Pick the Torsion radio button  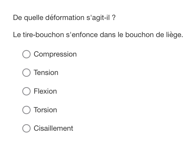(26, 110)
